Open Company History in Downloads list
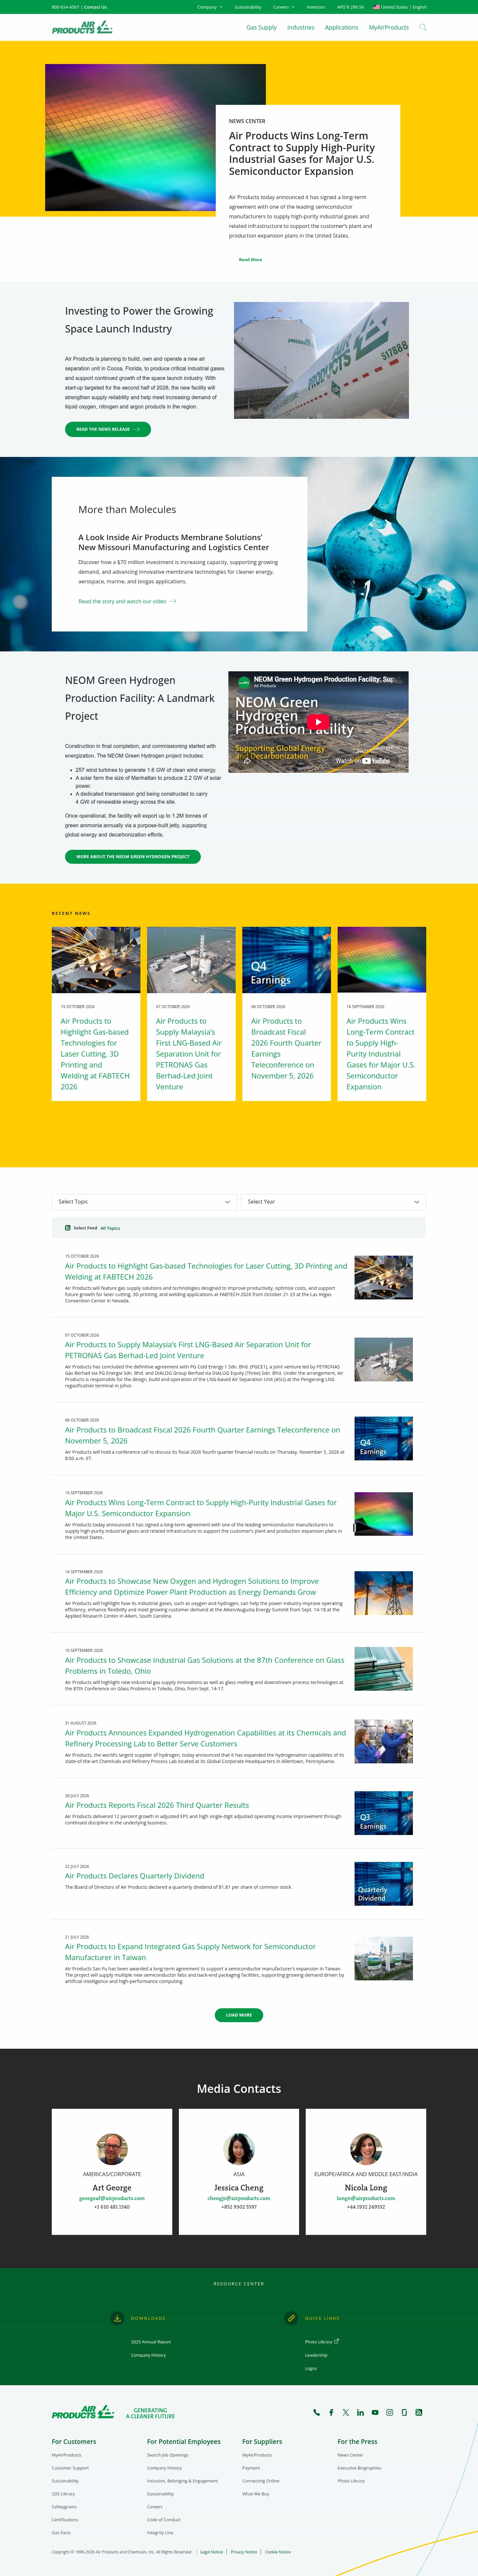 coord(148,2355)
